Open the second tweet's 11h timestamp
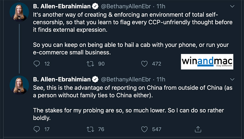Image resolution: width=244 pixels, height=139 pixels. click(161, 79)
